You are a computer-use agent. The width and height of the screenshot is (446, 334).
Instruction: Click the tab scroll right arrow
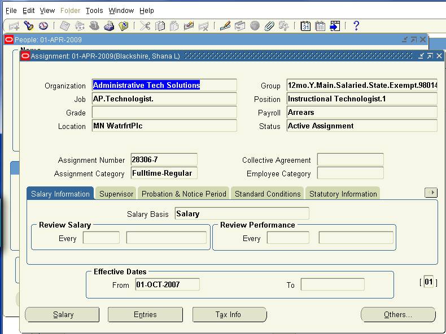point(431,193)
